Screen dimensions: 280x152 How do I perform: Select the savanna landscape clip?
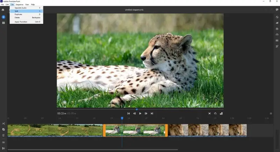pos(55,130)
